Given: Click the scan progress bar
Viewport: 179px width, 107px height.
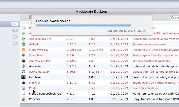Looking at the screenshot, I should point(92,25).
